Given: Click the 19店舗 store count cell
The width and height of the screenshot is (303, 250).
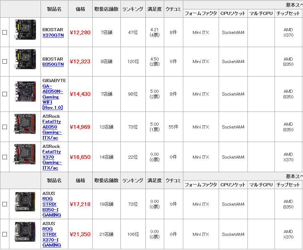Looking at the screenshot, I should click(x=107, y=204).
